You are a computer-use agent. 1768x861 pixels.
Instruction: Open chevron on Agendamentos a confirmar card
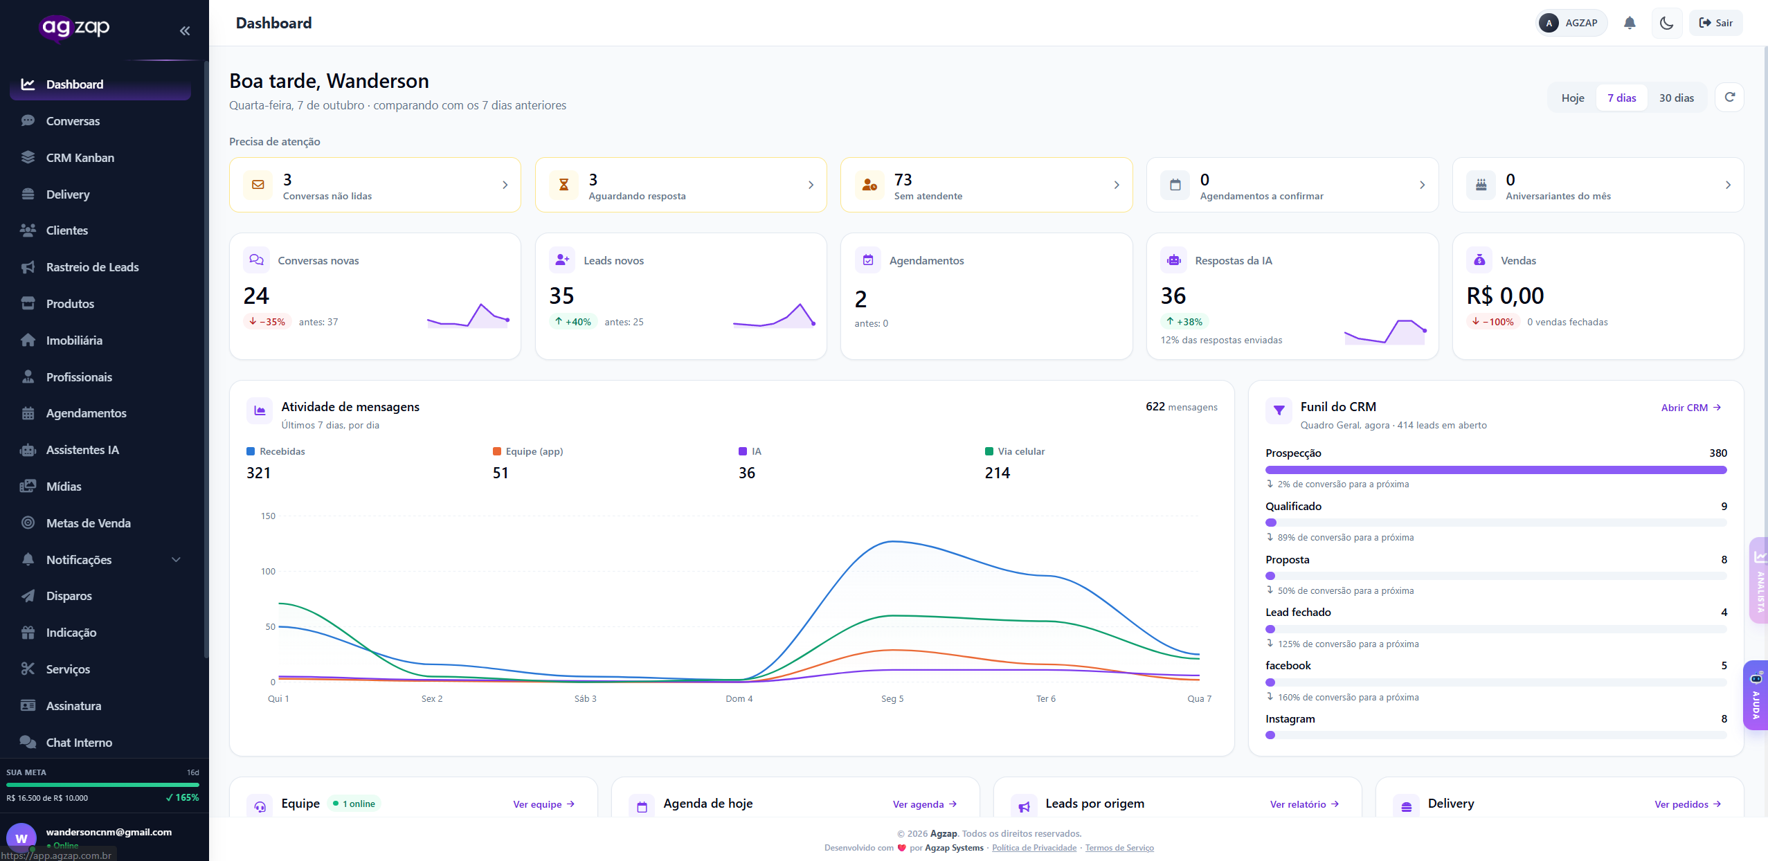[1422, 185]
